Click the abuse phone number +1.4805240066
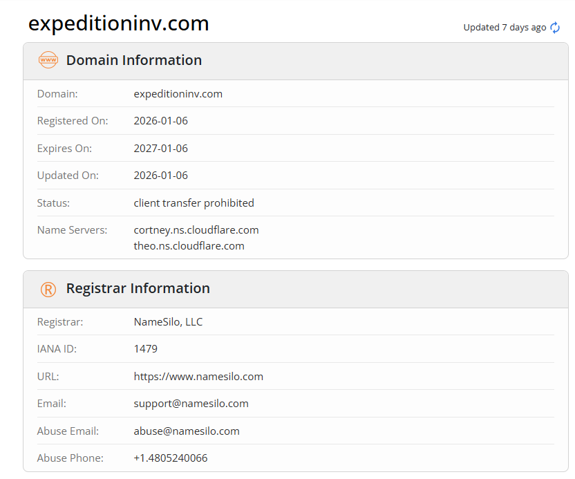 pos(170,458)
